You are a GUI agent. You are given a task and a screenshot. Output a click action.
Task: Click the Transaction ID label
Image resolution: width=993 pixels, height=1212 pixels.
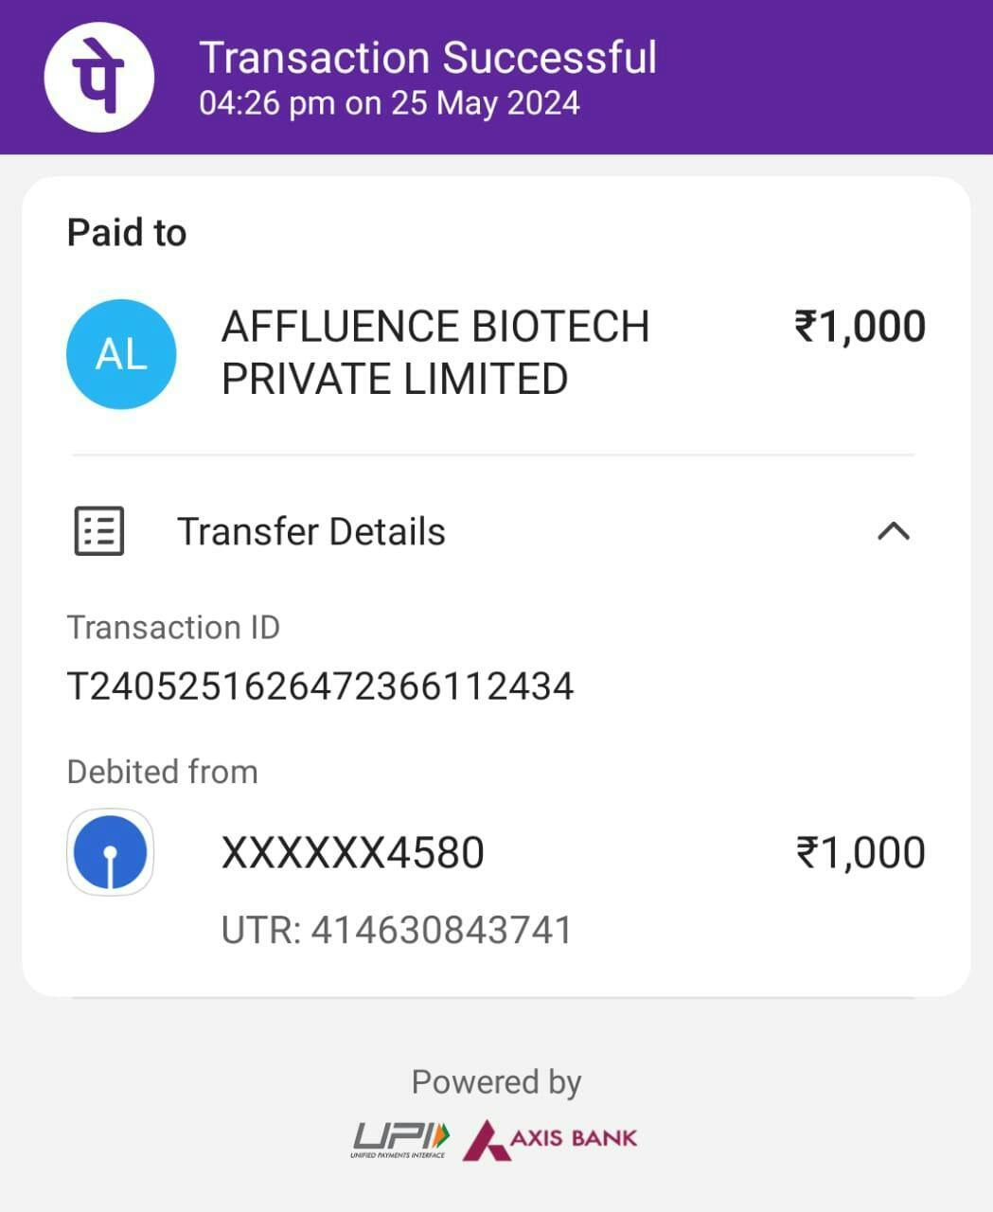tap(173, 628)
